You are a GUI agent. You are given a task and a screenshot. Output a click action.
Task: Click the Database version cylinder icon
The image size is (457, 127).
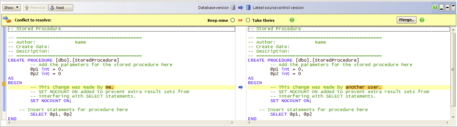click(233, 8)
